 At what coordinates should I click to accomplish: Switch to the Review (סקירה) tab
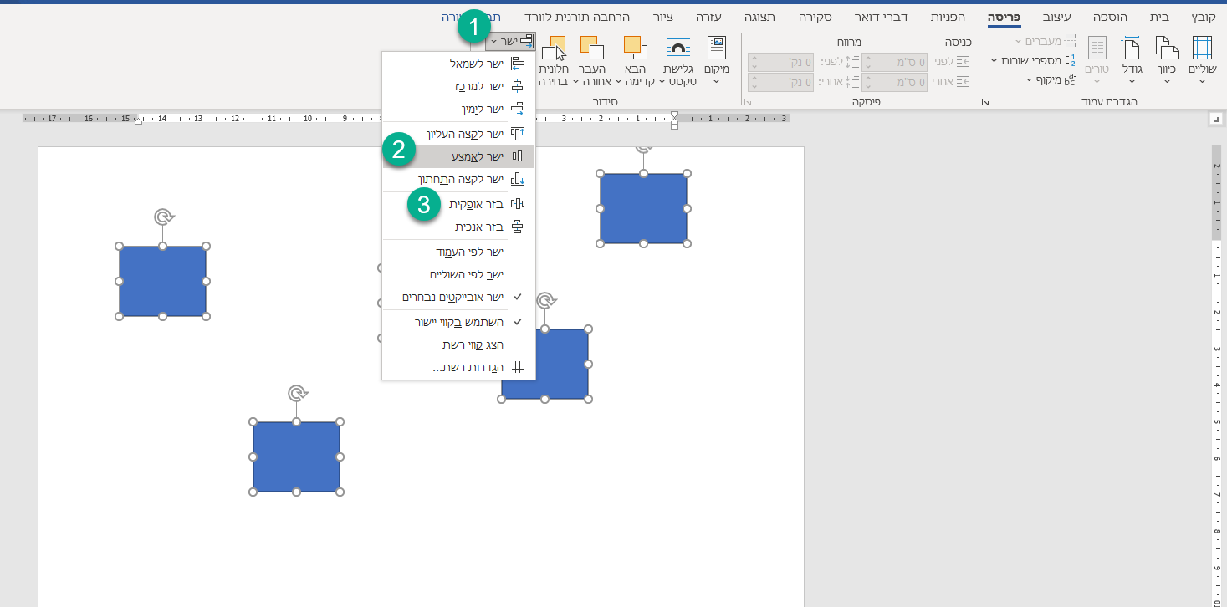815,17
